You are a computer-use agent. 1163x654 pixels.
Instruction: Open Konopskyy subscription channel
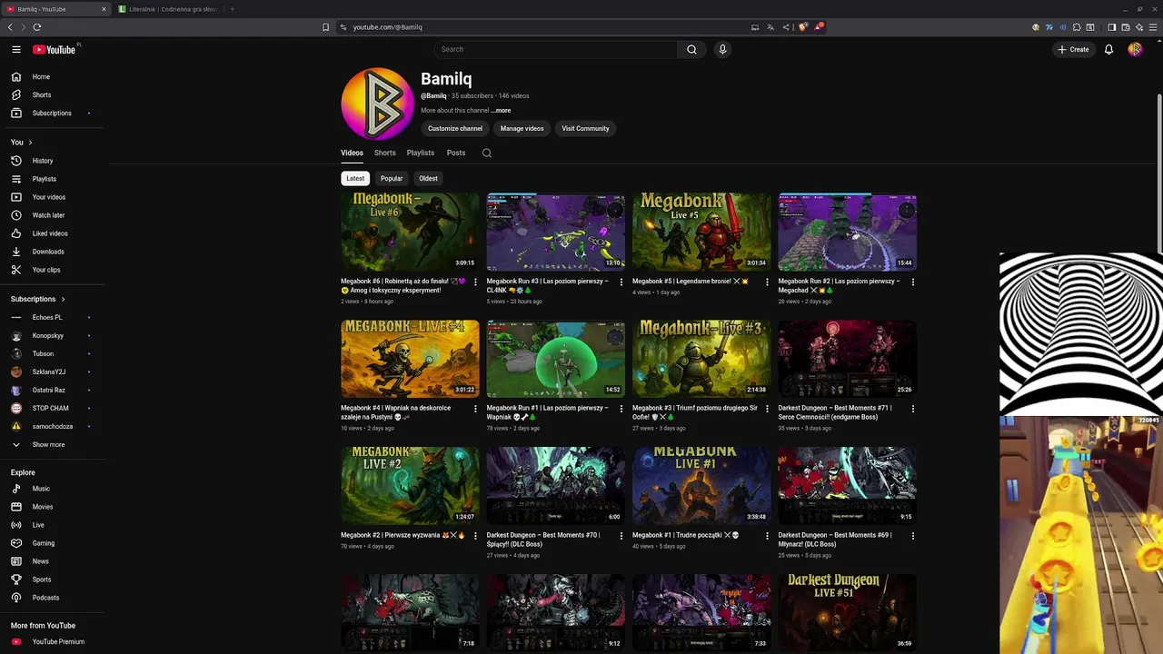(54, 335)
